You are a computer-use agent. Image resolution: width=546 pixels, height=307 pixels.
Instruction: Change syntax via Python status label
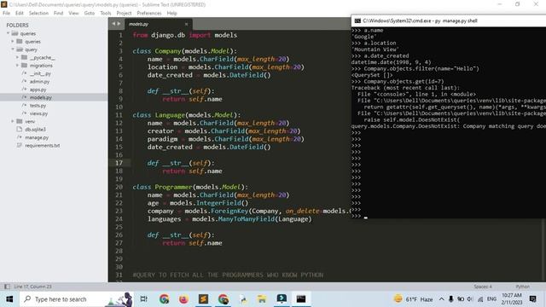(522, 287)
